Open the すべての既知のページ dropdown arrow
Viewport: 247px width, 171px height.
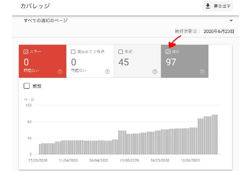pyautogui.click(x=231, y=21)
